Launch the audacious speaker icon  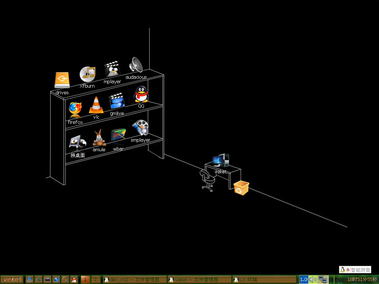coord(136,65)
